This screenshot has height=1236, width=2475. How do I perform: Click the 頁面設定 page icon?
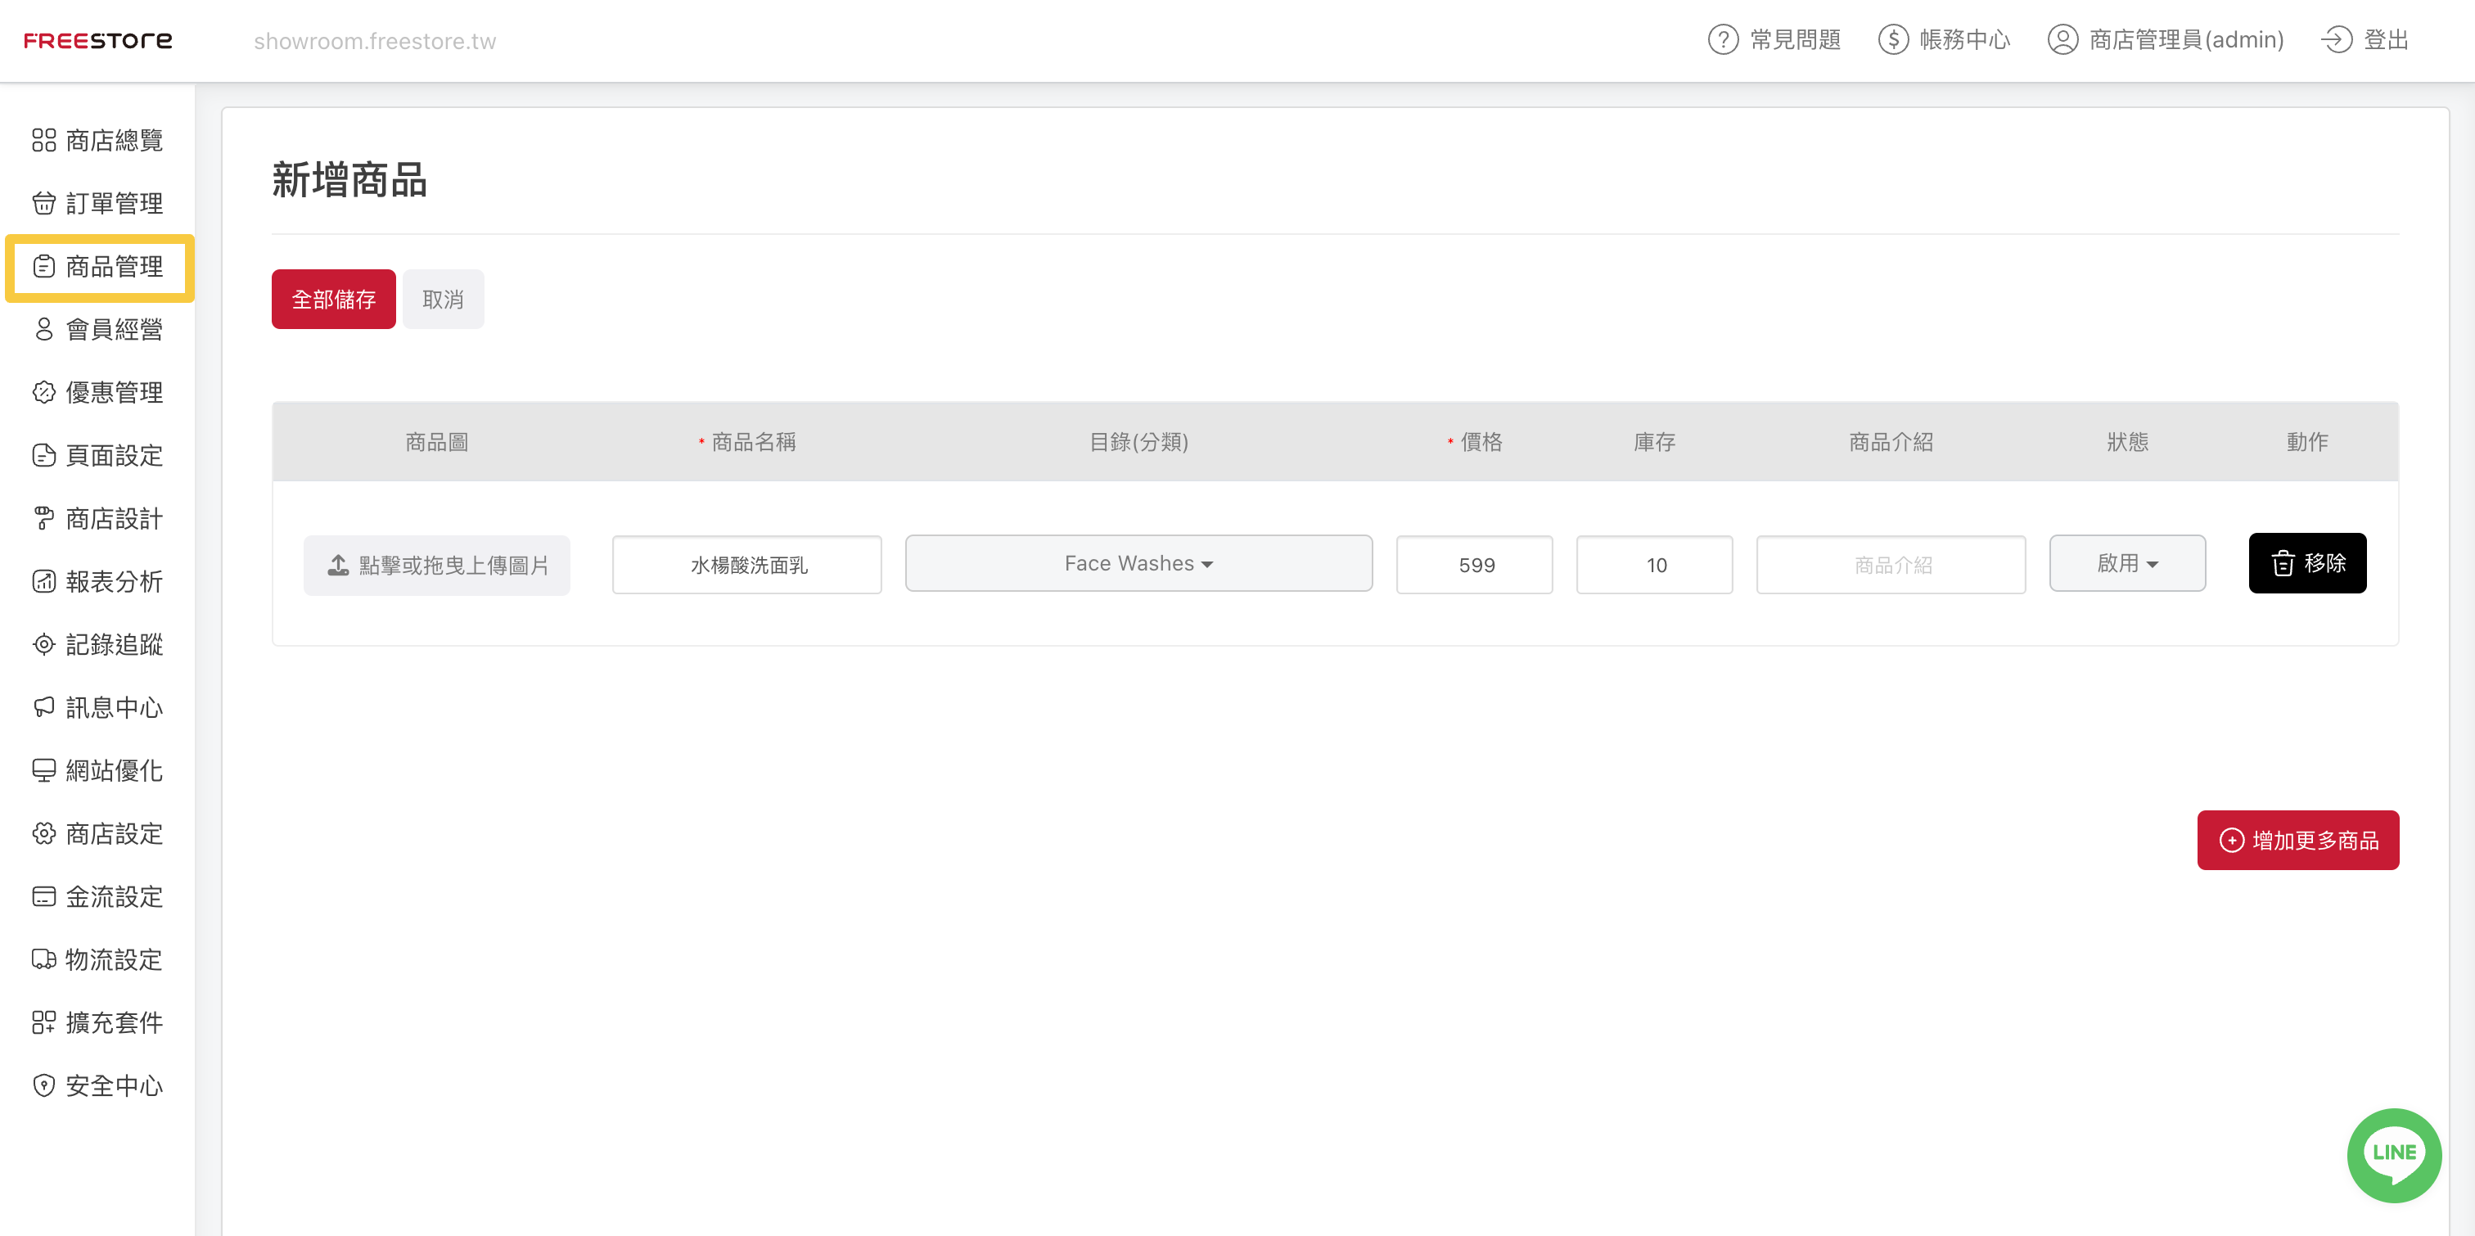click(43, 454)
